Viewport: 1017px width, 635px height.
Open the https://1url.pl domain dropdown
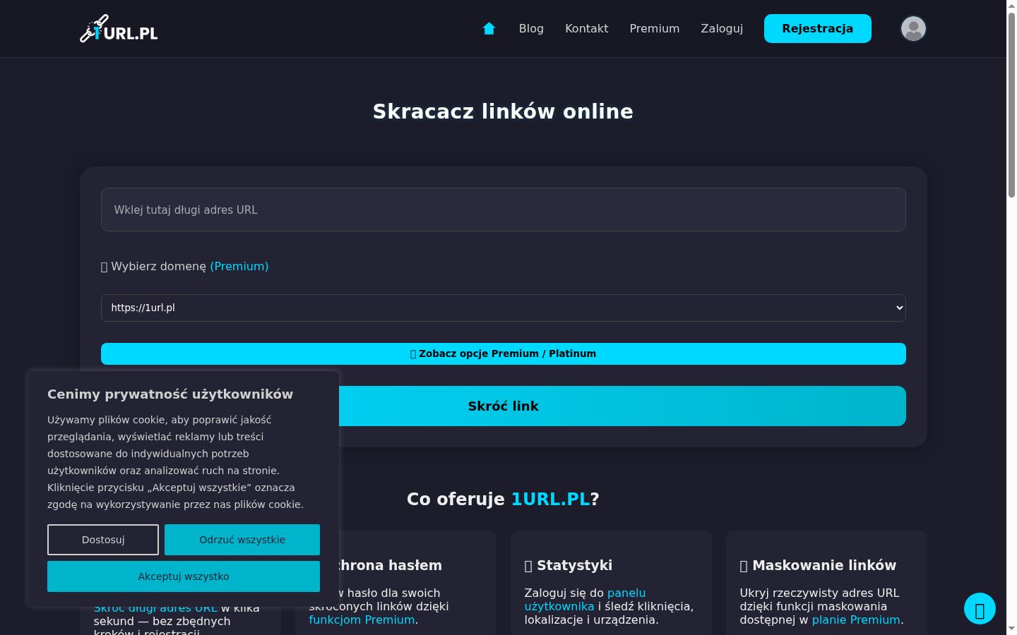503,308
